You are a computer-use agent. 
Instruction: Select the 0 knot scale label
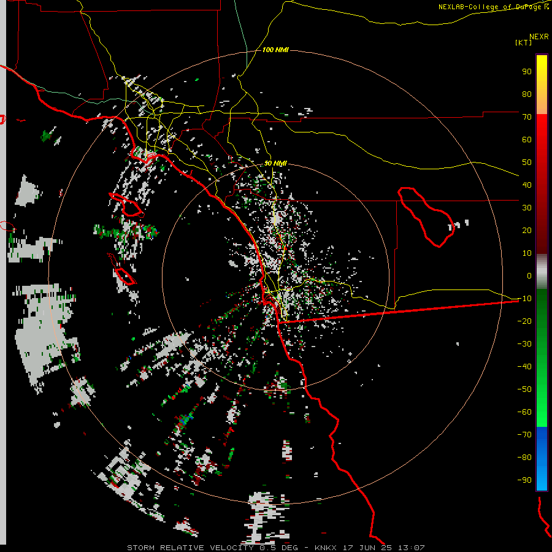pos(529,275)
